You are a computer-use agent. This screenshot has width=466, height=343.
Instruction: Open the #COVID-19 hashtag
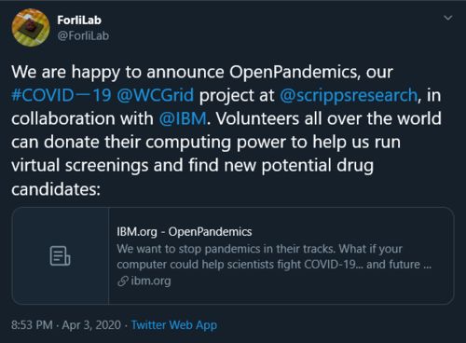[x=62, y=95]
